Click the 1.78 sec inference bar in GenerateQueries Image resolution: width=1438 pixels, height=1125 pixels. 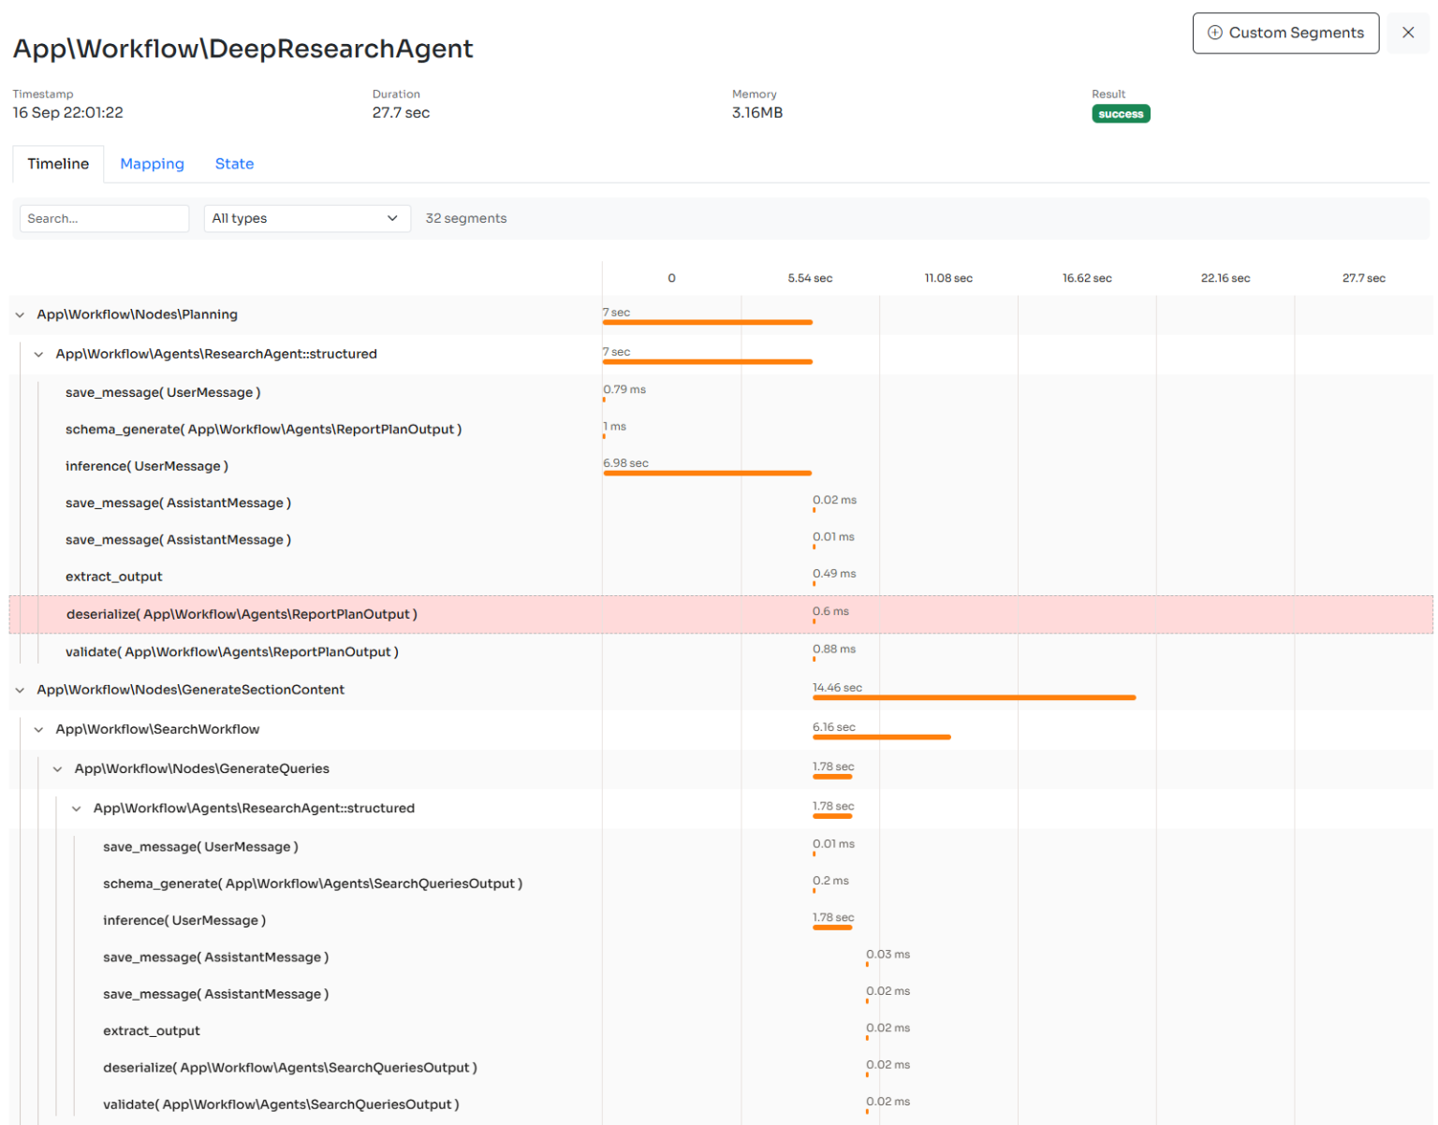tap(832, 928)
